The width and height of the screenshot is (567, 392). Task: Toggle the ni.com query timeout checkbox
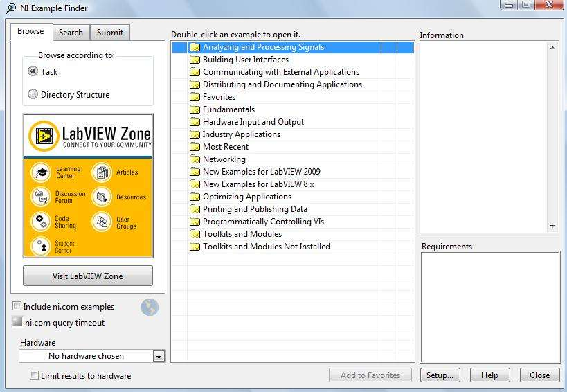[x=17, y=321]
